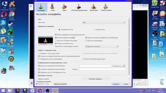Open the Видео settings category
Viewport: 166px width, 93px height.
[65, 7]
